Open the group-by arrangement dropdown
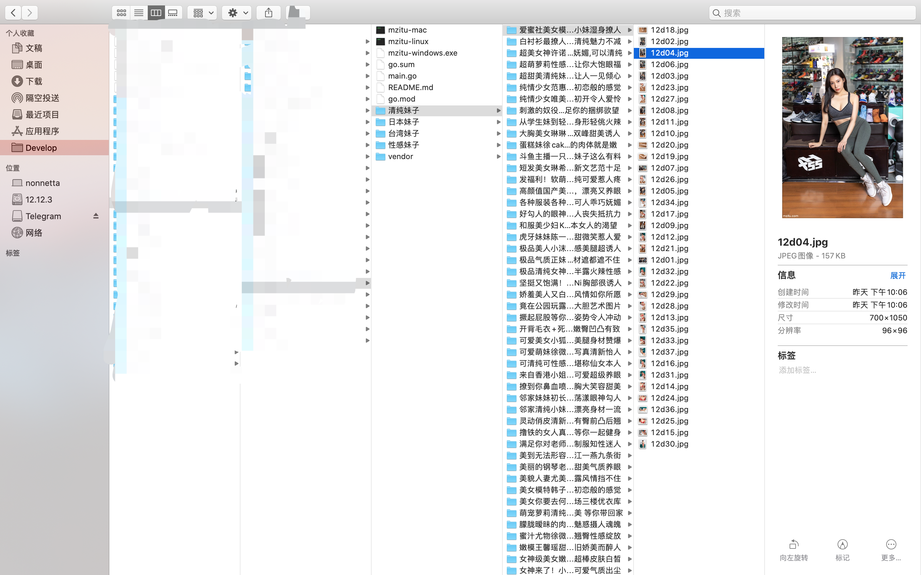The width and height of the screenshot is (921, 575). tap(202, 13)
